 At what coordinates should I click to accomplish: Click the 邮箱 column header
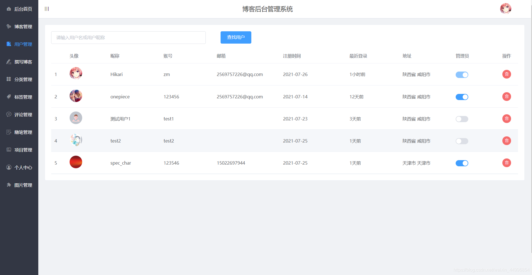pos(221,56)
